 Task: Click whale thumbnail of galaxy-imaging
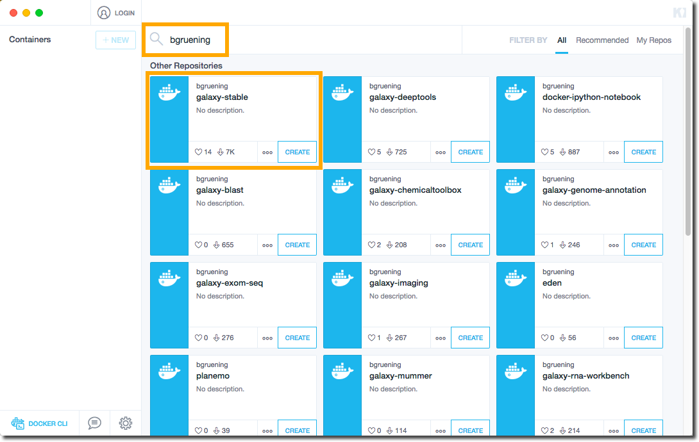pyautogui.click(x=342, y=305)
